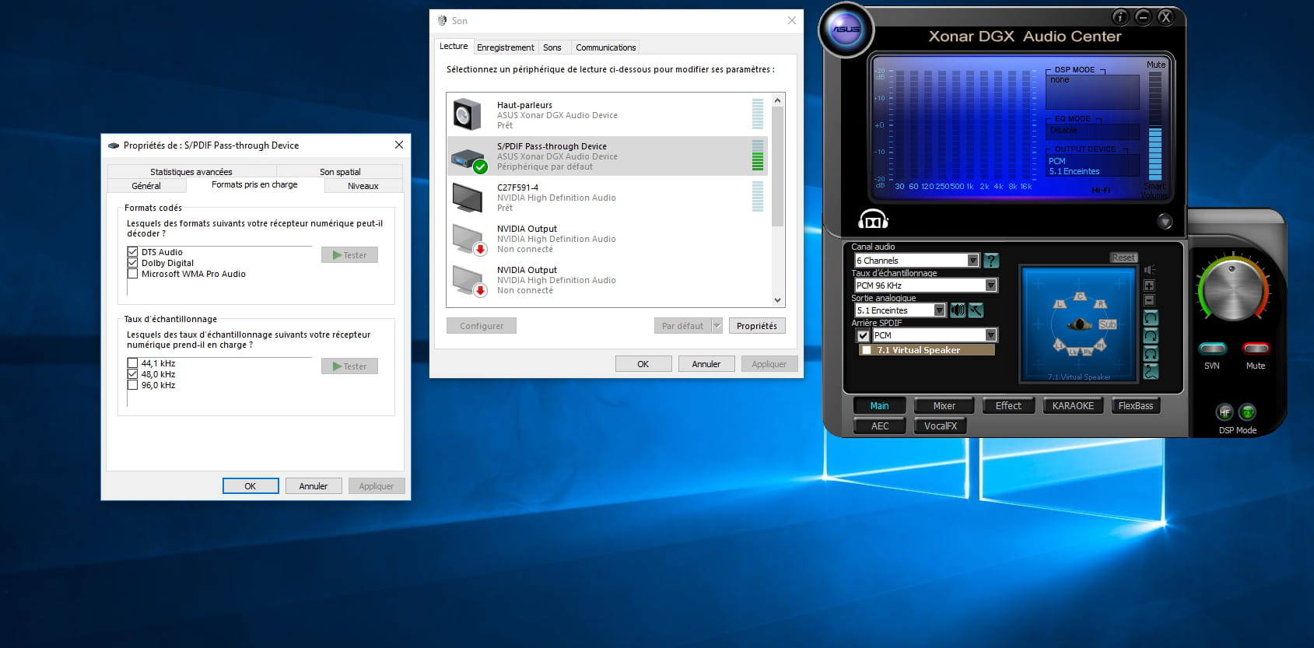Toggle the SVN switch

(1212, 348)
